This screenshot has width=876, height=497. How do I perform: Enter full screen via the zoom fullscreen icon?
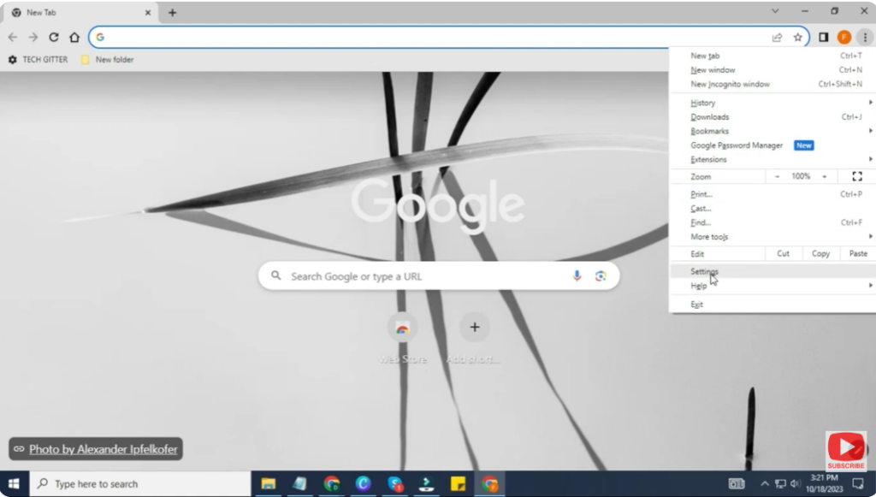(x=857, y=176)
